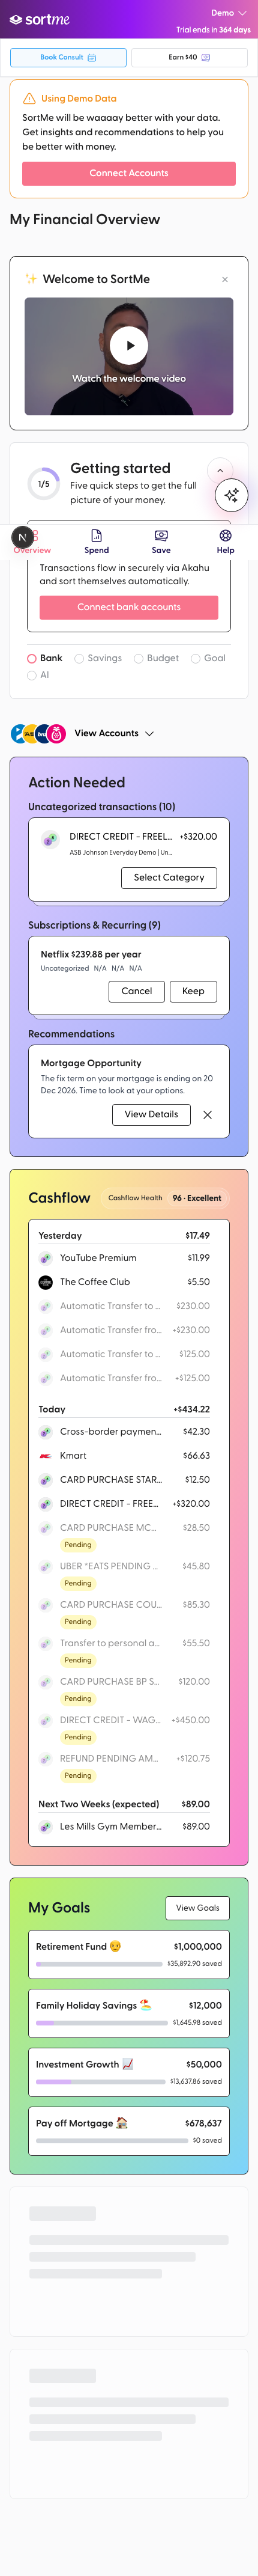Expand the View Accounts dropdown
258x2576 pixels.
click(114, 733)
